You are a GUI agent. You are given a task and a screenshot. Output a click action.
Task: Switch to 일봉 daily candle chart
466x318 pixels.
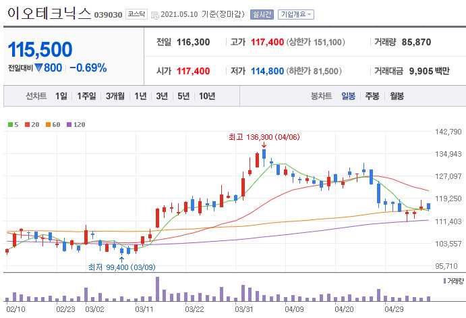pyautogui.click(x=348, y=96)
